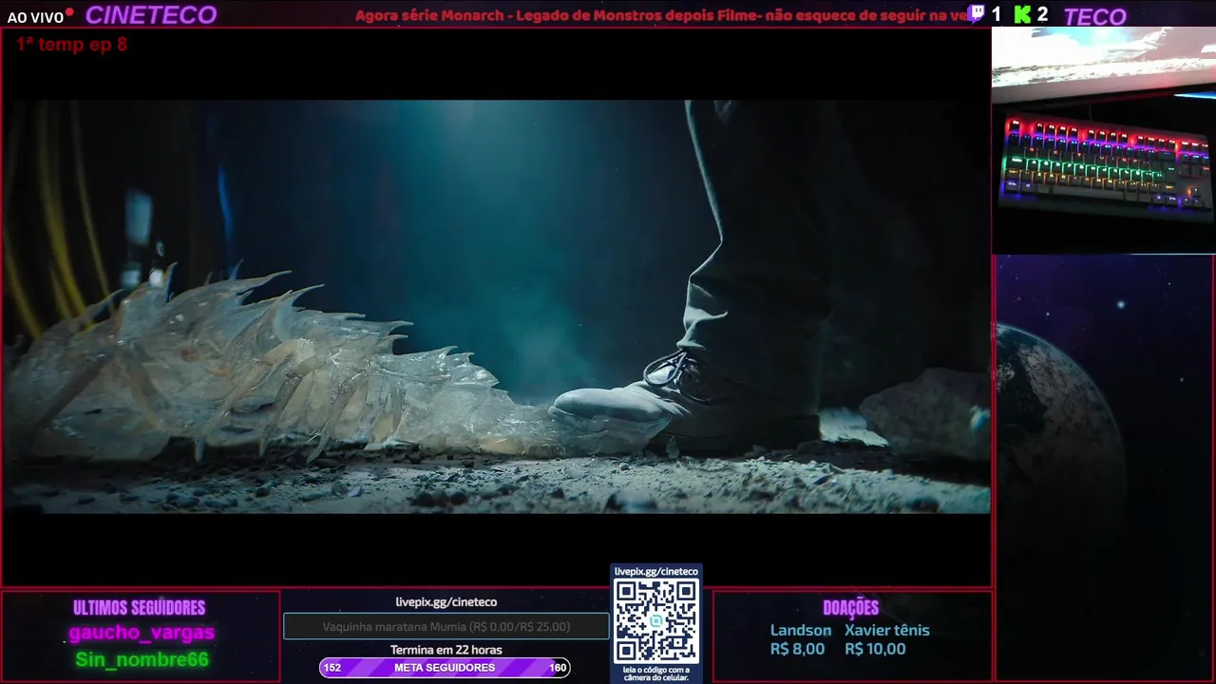Select follower gaucho_vargas

[x=142, y=633]
